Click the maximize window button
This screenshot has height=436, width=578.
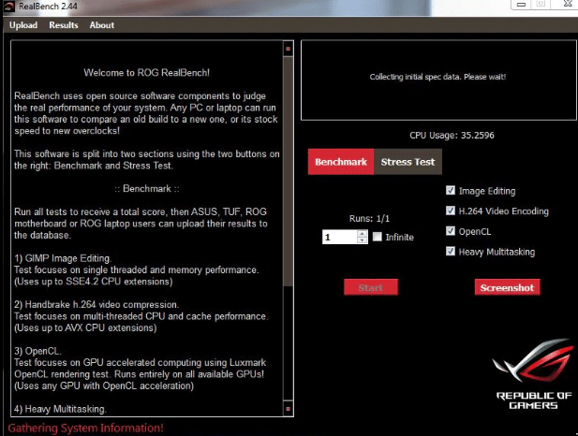pyautogui.click(x=541, y=4)
